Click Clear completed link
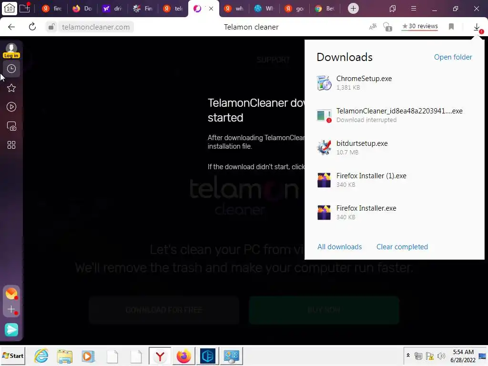 [x=402, y=247]
